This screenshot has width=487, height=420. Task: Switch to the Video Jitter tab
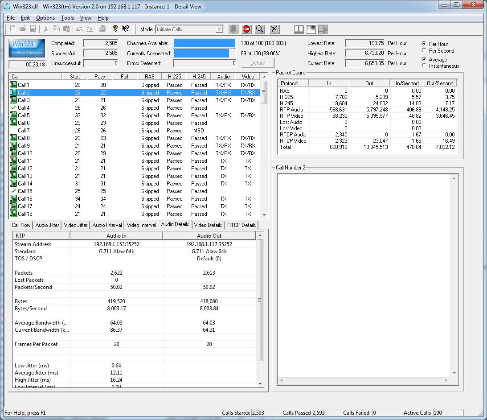(x=76, y=225)
